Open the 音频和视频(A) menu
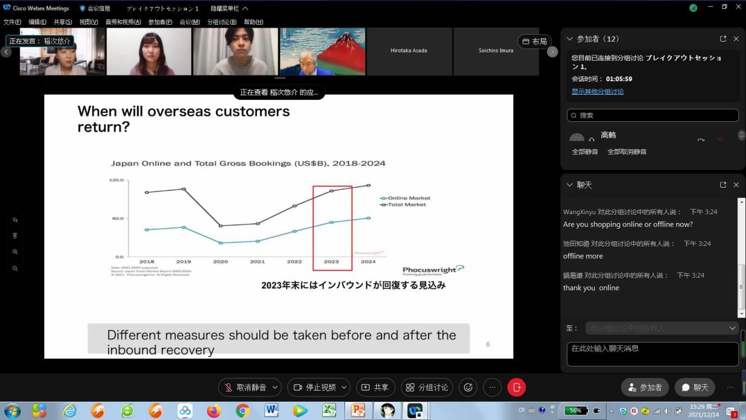 click(x=123, y=22)
